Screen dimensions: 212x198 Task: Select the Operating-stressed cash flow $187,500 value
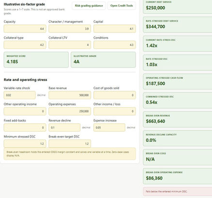155,83
